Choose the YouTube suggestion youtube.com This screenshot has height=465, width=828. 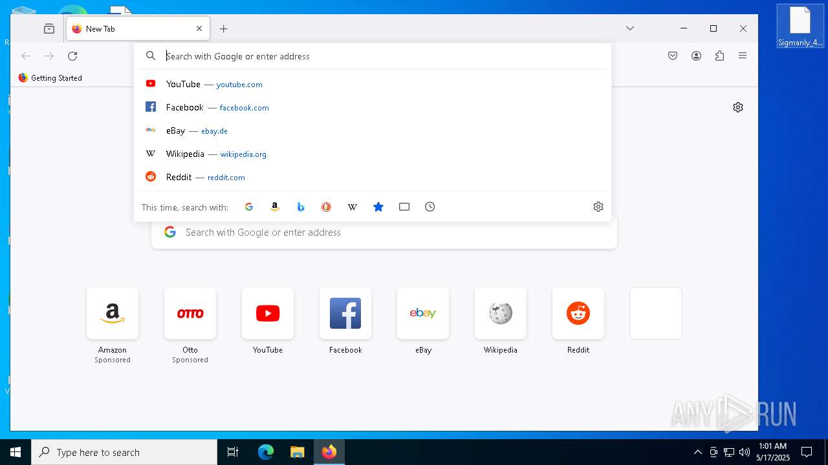click(x=373, y=84)
